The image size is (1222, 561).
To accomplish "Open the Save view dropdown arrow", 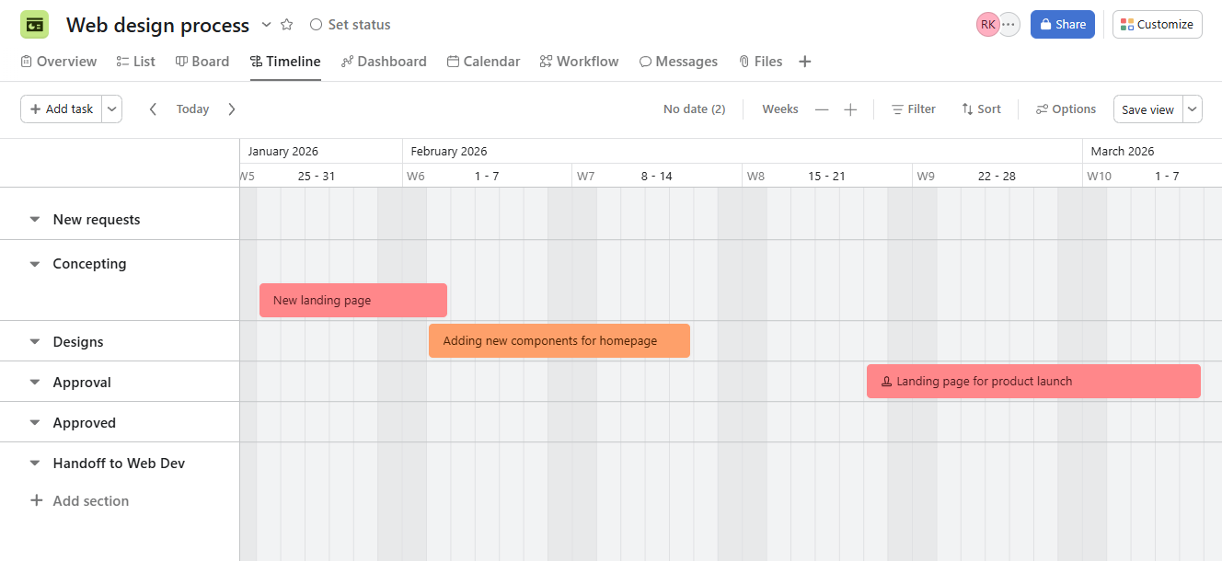I will pos(1192,109).
